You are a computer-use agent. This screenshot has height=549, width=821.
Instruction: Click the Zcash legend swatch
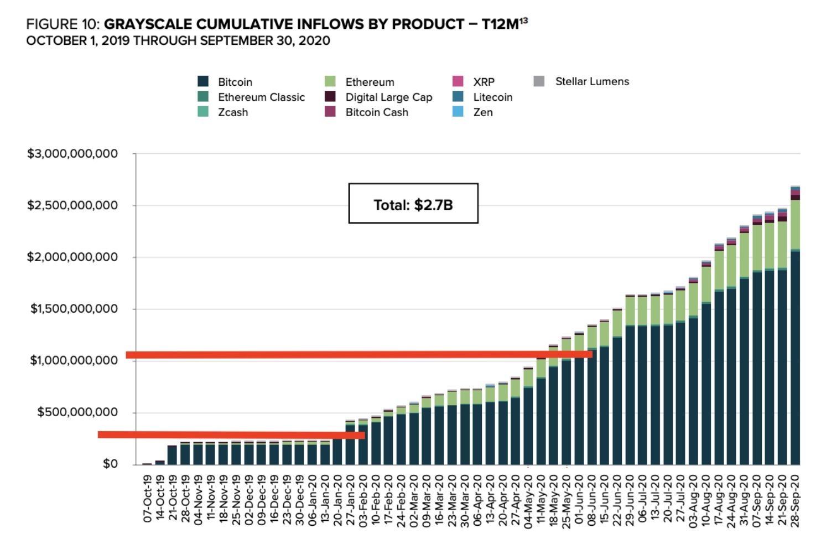(203, 112)
